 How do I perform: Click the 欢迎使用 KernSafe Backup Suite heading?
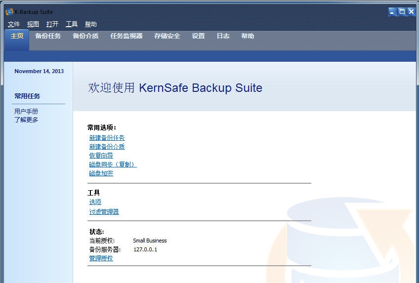175,87
